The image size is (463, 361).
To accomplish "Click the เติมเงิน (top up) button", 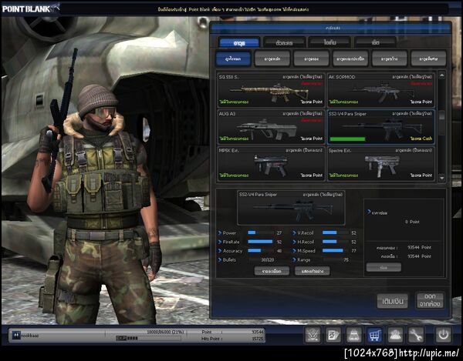I will point(393,301).
